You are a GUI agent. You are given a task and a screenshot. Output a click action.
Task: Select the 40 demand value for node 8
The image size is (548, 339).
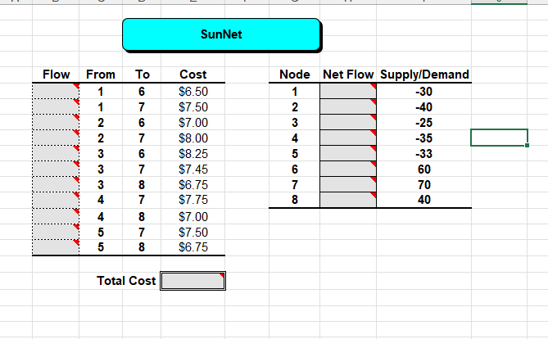[x=424, y=200]
